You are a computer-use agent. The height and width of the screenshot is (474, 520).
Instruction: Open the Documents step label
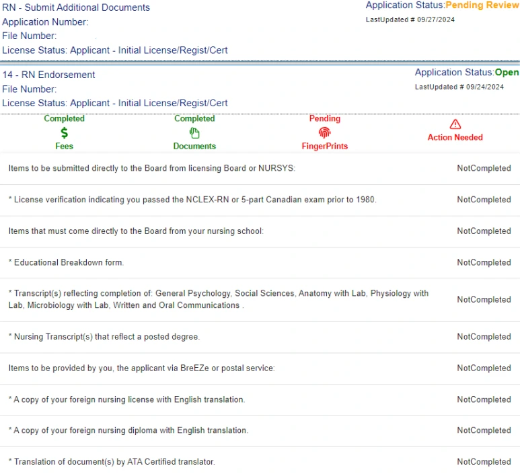click(194, 146)
